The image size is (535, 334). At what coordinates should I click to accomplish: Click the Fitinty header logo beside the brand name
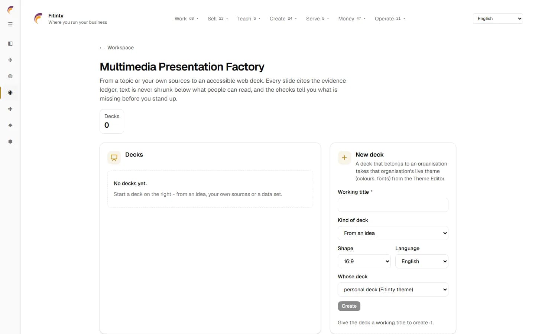click(x=38, y=19)
